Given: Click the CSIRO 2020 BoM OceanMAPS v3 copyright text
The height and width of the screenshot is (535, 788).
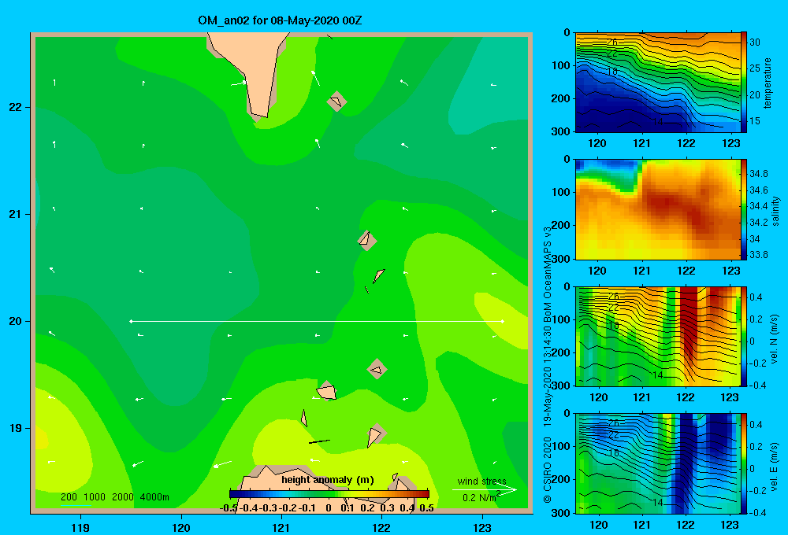Looking at the screenshot, I should pos(548,364).
